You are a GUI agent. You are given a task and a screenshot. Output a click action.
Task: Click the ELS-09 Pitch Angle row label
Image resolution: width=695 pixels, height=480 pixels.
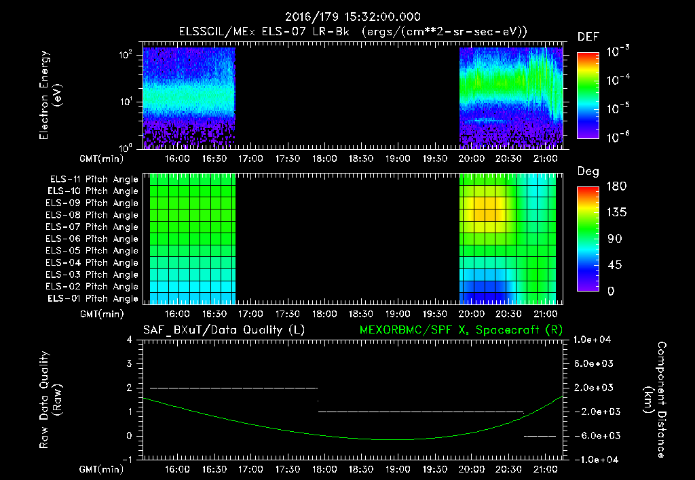point(92,203)
